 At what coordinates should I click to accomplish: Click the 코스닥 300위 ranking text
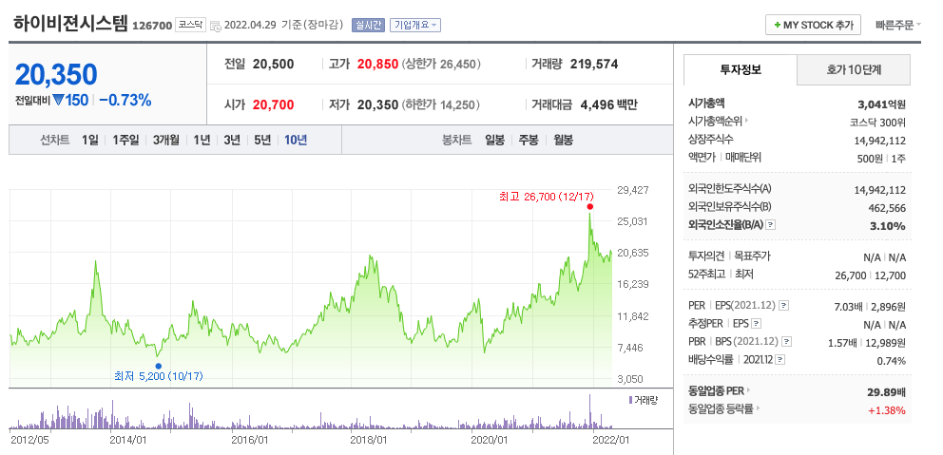click(876, 123)
